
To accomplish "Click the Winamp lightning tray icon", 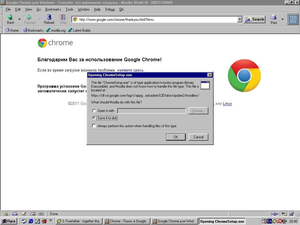I will 274,221.
